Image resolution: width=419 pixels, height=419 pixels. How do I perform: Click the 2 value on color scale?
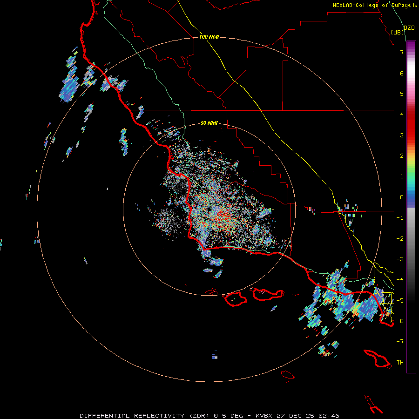pyautogui.click(x=402, y=156)
